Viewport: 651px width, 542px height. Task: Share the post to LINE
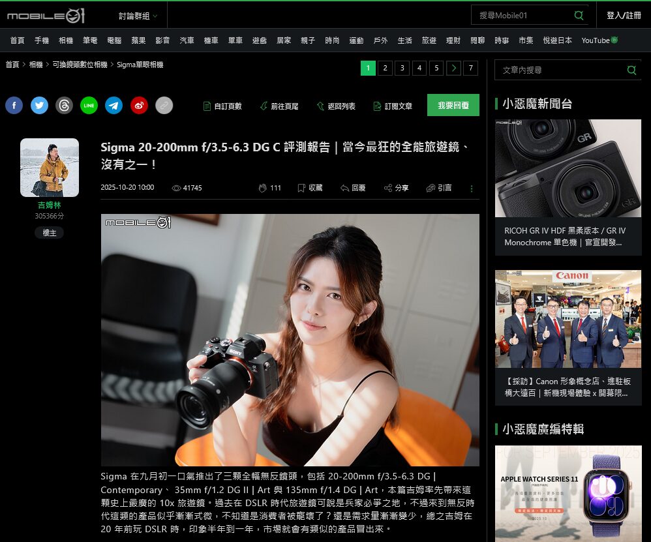coord(89,105)
